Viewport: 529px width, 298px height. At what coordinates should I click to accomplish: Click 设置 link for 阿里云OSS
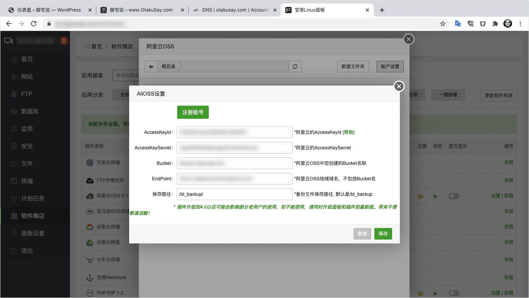[x=496, y=196]
